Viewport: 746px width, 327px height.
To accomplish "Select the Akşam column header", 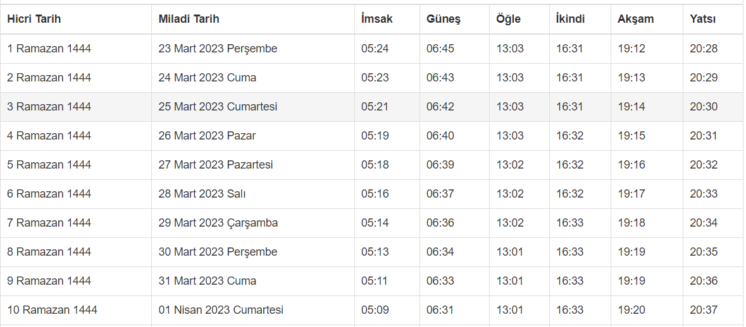I will click(x=635, y=19).
